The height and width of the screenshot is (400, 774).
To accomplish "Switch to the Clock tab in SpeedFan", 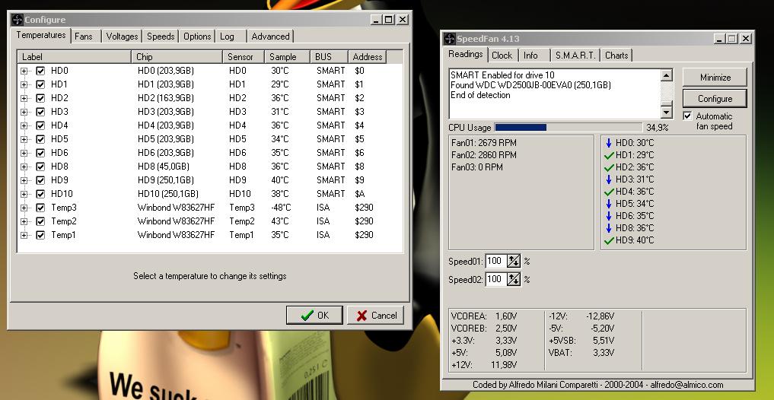I will point(502,56).
